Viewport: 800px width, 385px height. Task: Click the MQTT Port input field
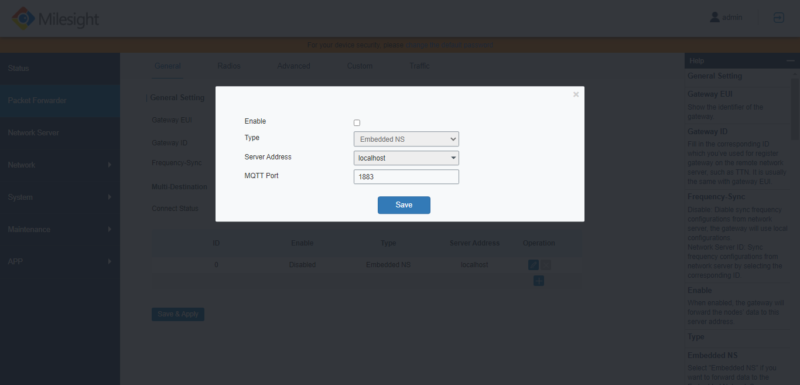point(406,176)
